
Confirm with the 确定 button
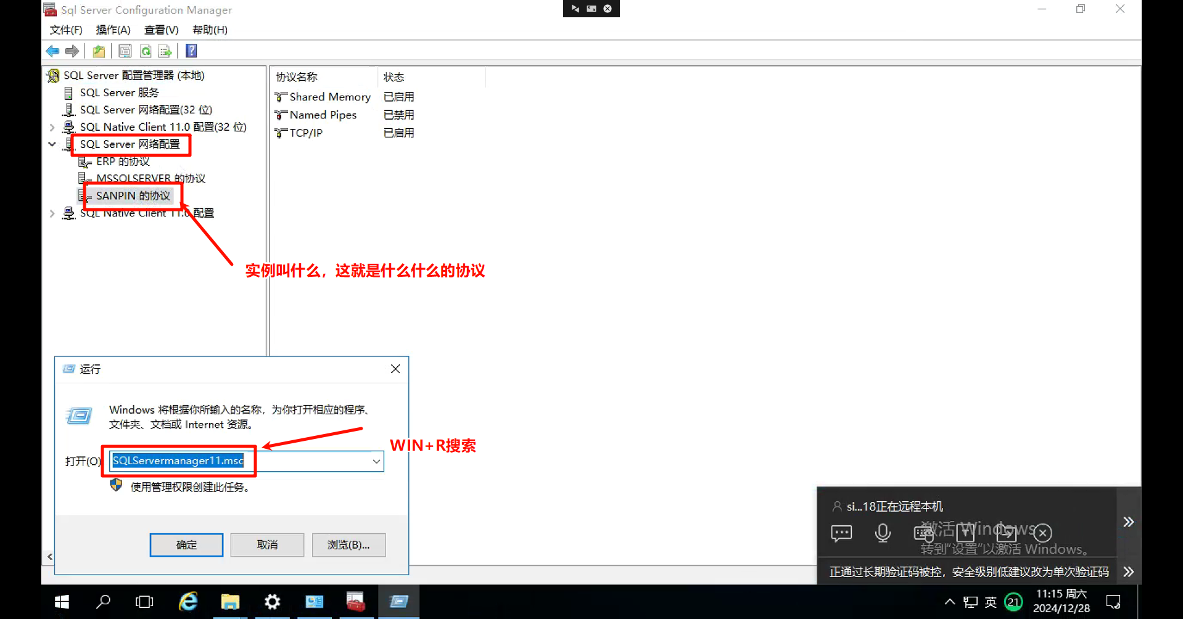pyautogui.click(x=186, y=545)
